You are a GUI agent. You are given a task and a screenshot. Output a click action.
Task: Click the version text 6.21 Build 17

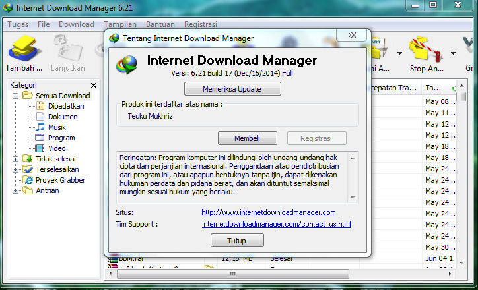click(x=232, y=73)
